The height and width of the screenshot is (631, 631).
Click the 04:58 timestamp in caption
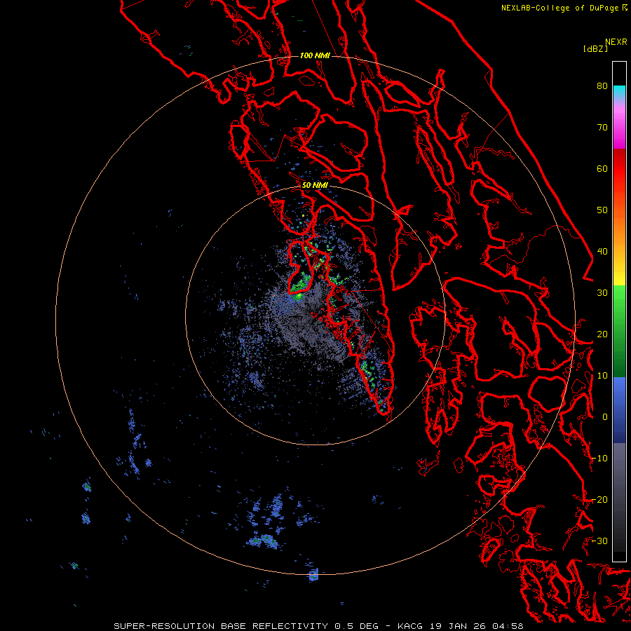[x=510, y=626]
